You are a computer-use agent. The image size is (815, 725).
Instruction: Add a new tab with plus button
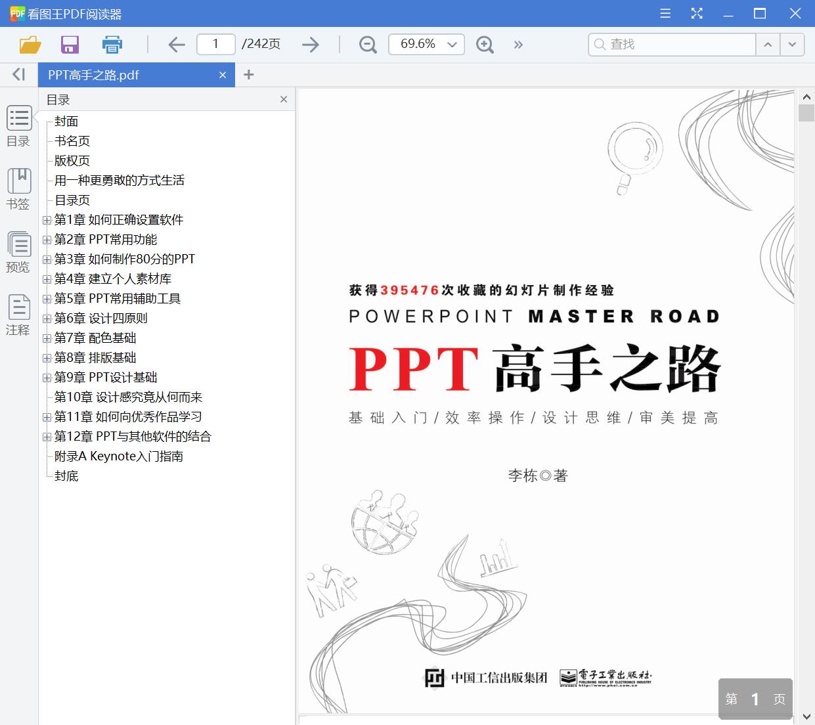(248, 75)
